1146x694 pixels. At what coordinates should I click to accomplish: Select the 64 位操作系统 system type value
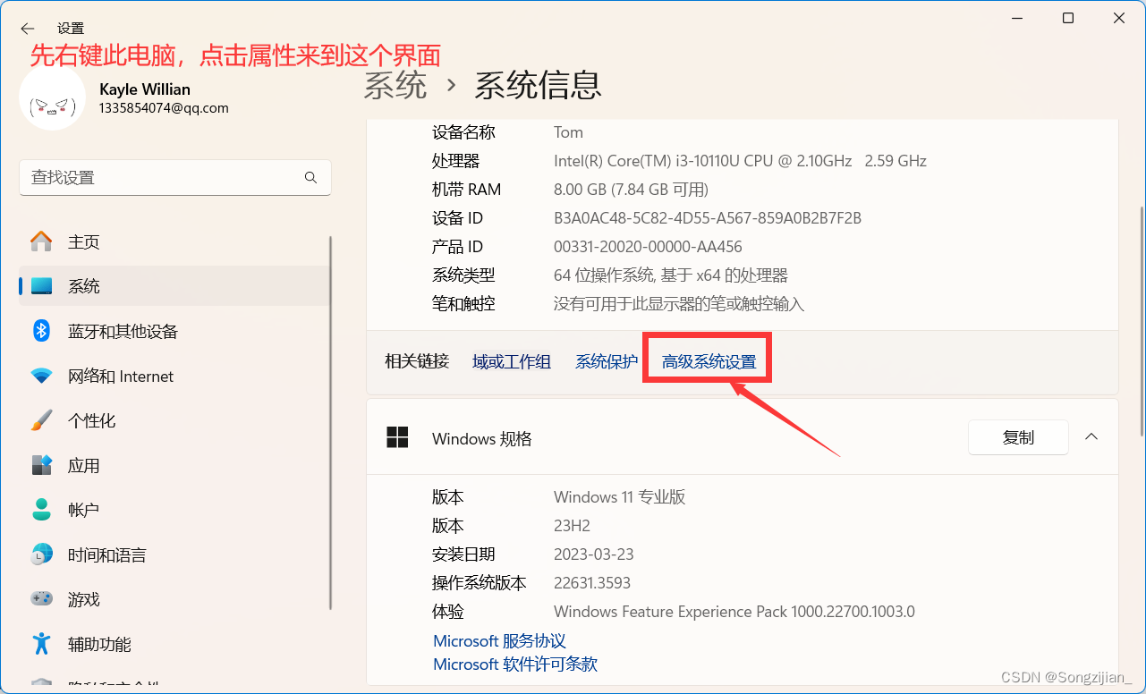tap(671, 275)
